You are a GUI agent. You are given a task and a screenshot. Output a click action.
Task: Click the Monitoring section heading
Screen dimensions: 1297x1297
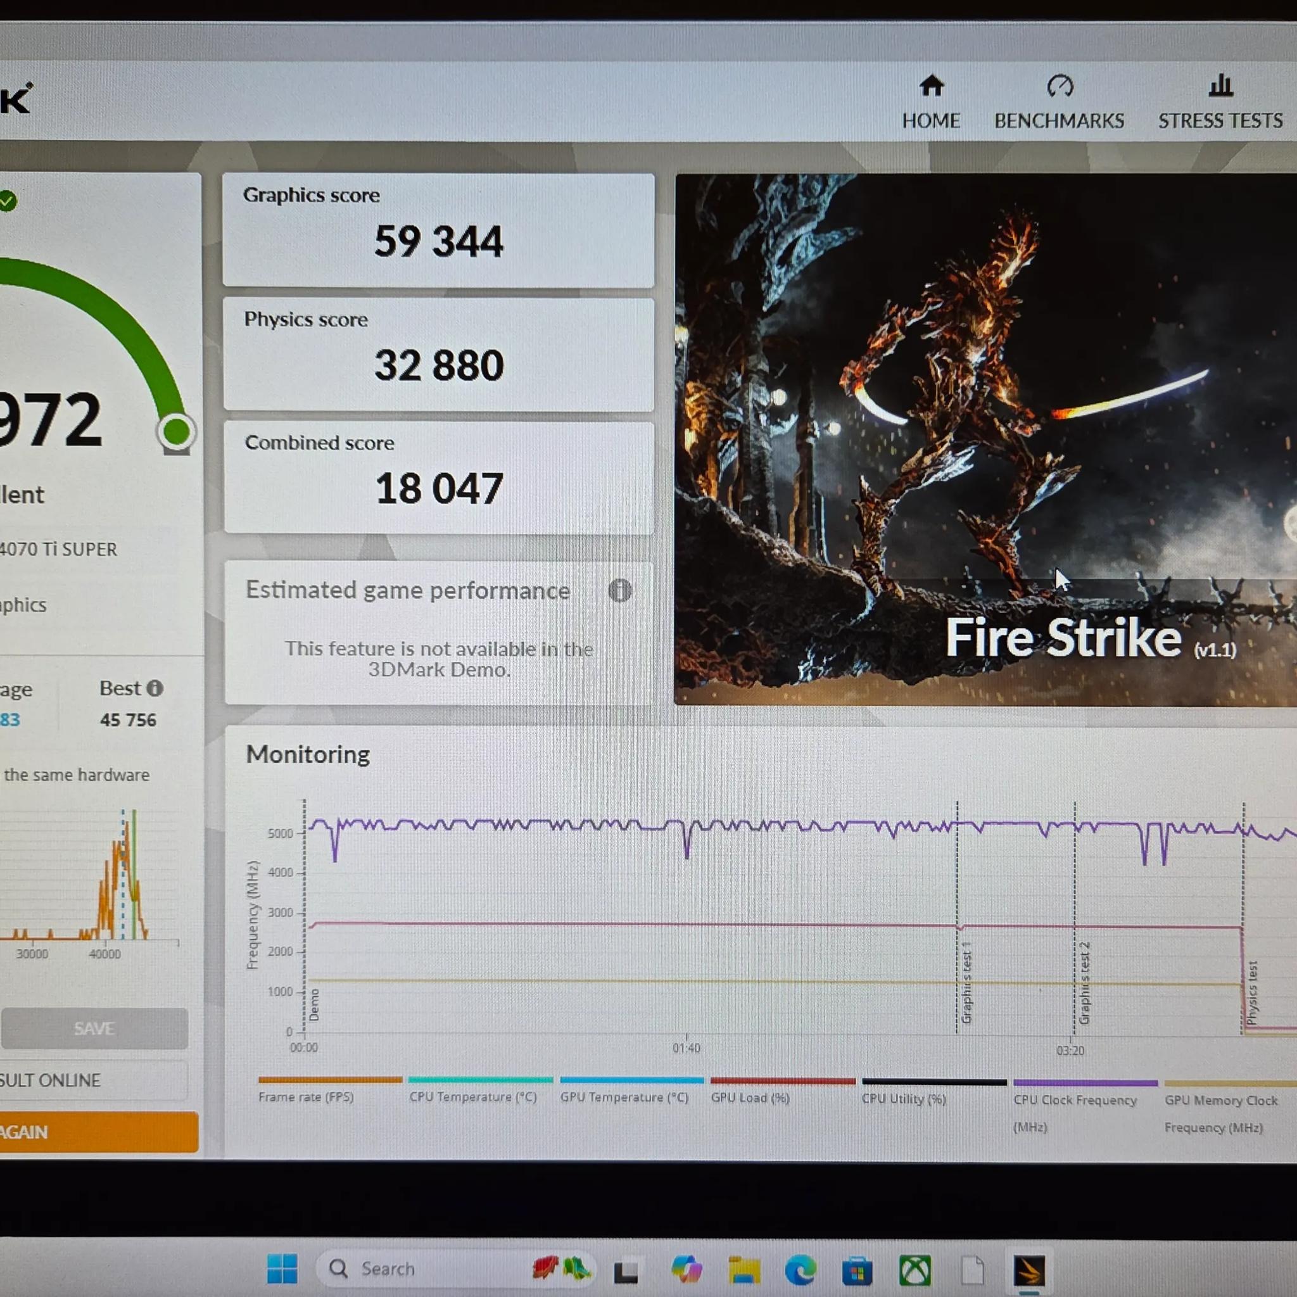pos(308,754)
